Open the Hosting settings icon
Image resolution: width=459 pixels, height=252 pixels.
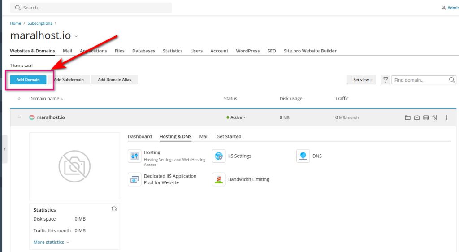[134, 156]
